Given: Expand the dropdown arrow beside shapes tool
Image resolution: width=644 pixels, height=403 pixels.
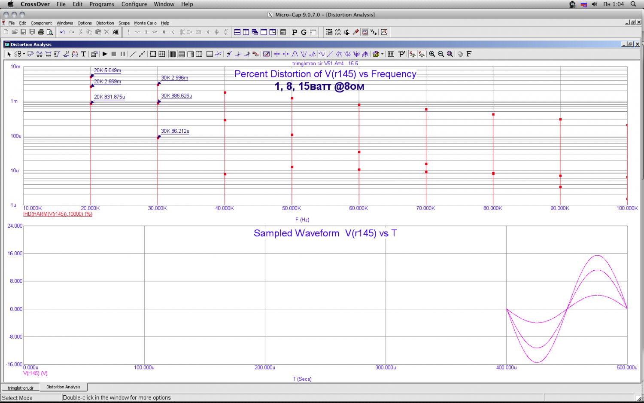Looking at the screenshot, I should pyautogui.click(x=24, y=54).
